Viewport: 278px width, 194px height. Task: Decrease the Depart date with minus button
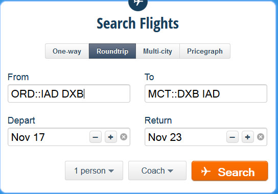(96, 137)
